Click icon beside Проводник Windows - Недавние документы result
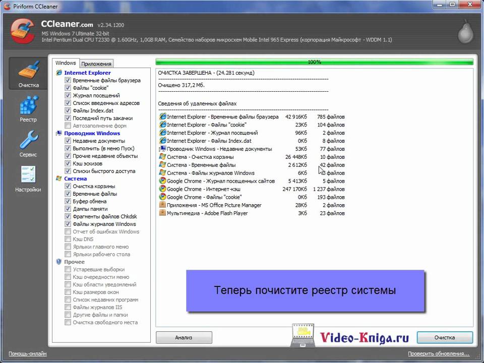 pos(162,149)
